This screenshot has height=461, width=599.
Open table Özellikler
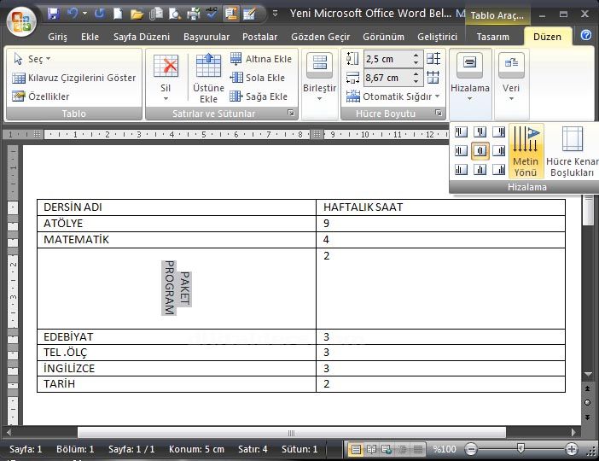(40, 96)
